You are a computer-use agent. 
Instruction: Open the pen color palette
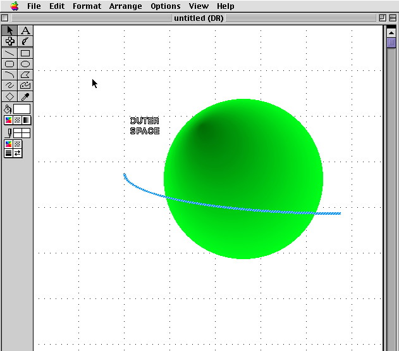pos(8,144)
